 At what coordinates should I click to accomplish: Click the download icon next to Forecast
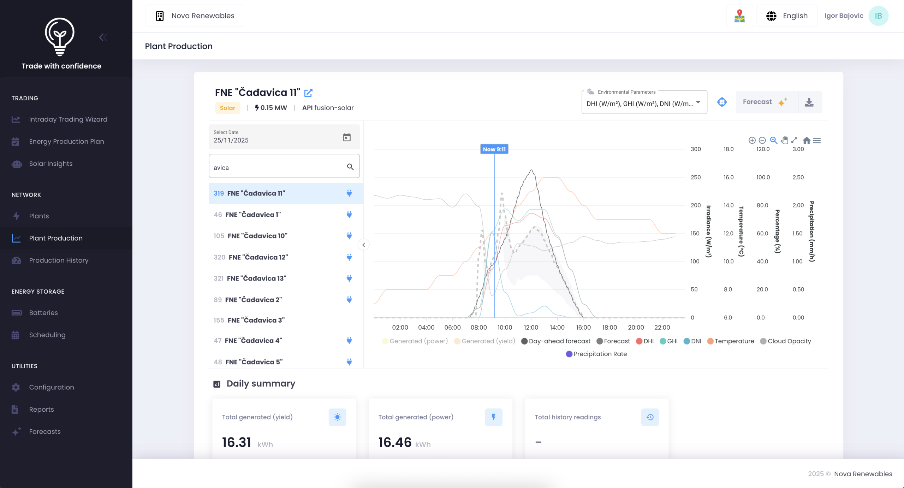pyautogui.click(x=809, y=102)
